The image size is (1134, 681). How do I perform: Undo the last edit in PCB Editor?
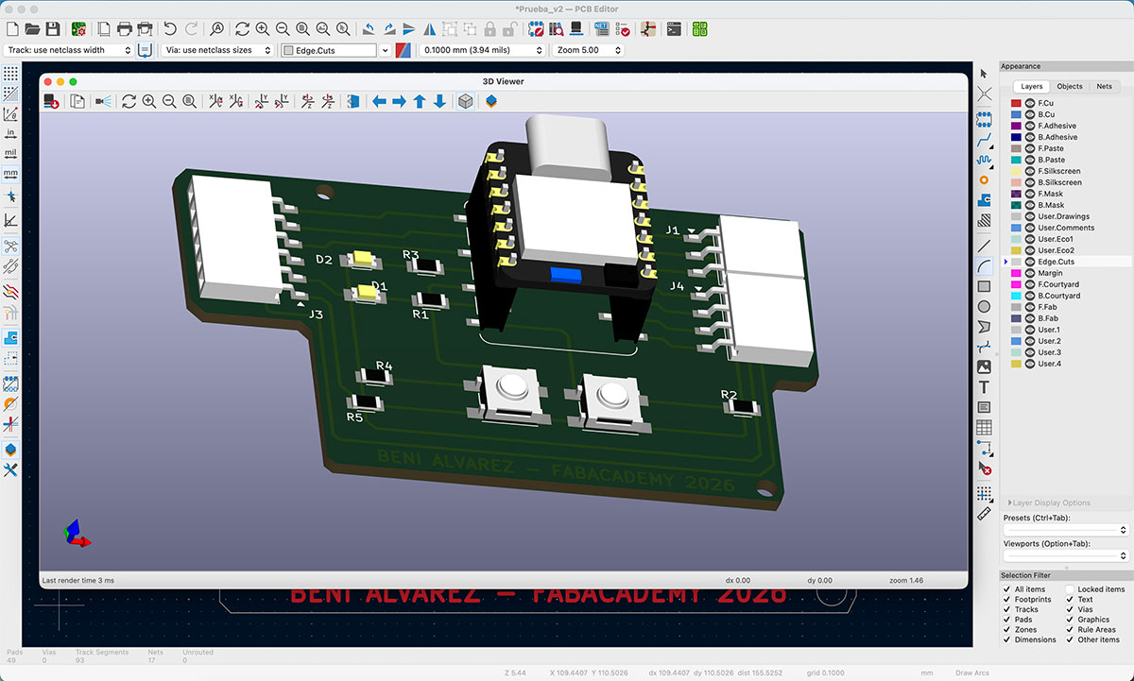pos(170,29)
